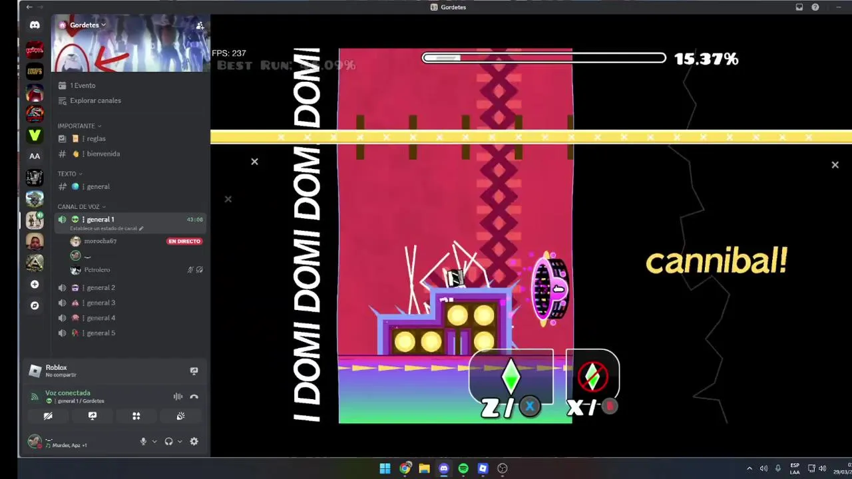Edit the channel status pencil icon
Screen dimensions: 852x479
point(141,228)
